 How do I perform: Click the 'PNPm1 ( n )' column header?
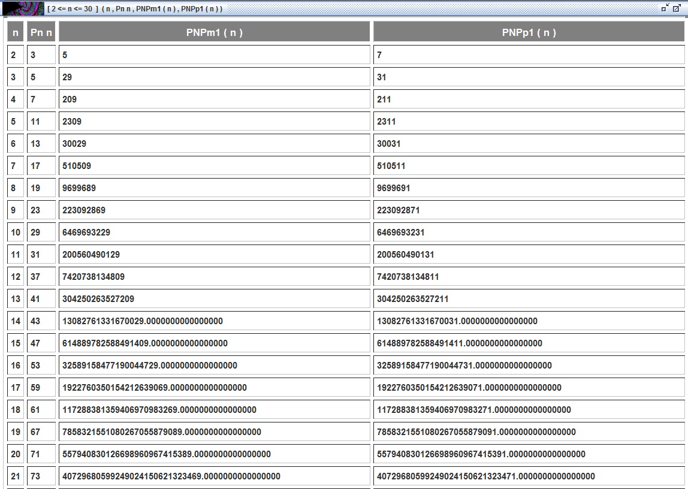tap(215, 32)
